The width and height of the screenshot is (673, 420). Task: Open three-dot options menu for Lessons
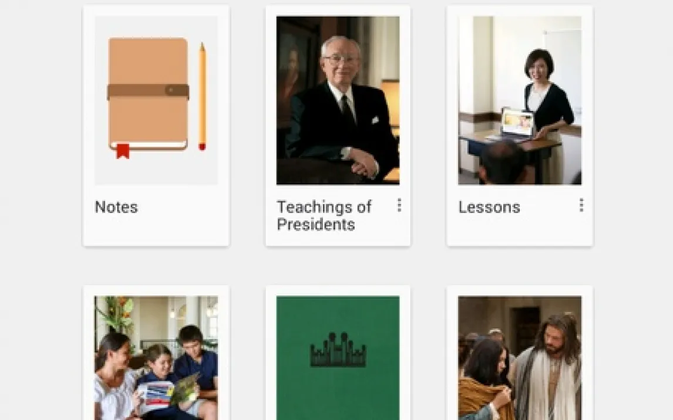(x=581, y=205)
